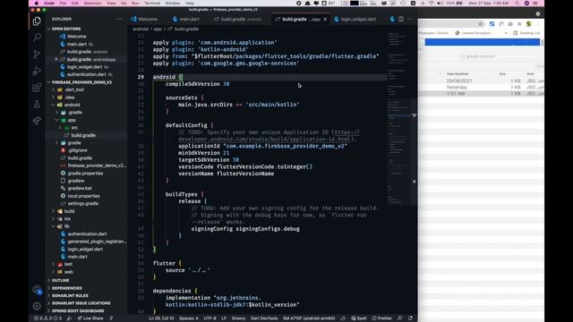
Task: Open the Search view in activity bar
Action: pyautogui.click(x=37, y=38)
